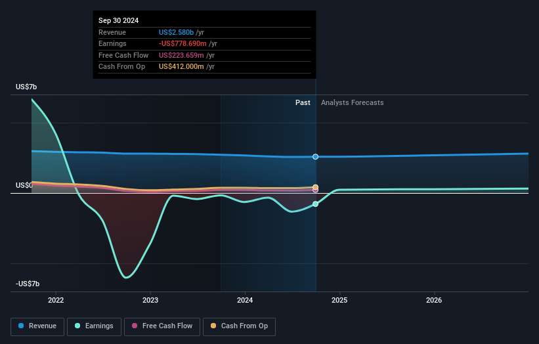Toggle the Free Cash Flow legend series
539x344 pixels.
[162, 326]
